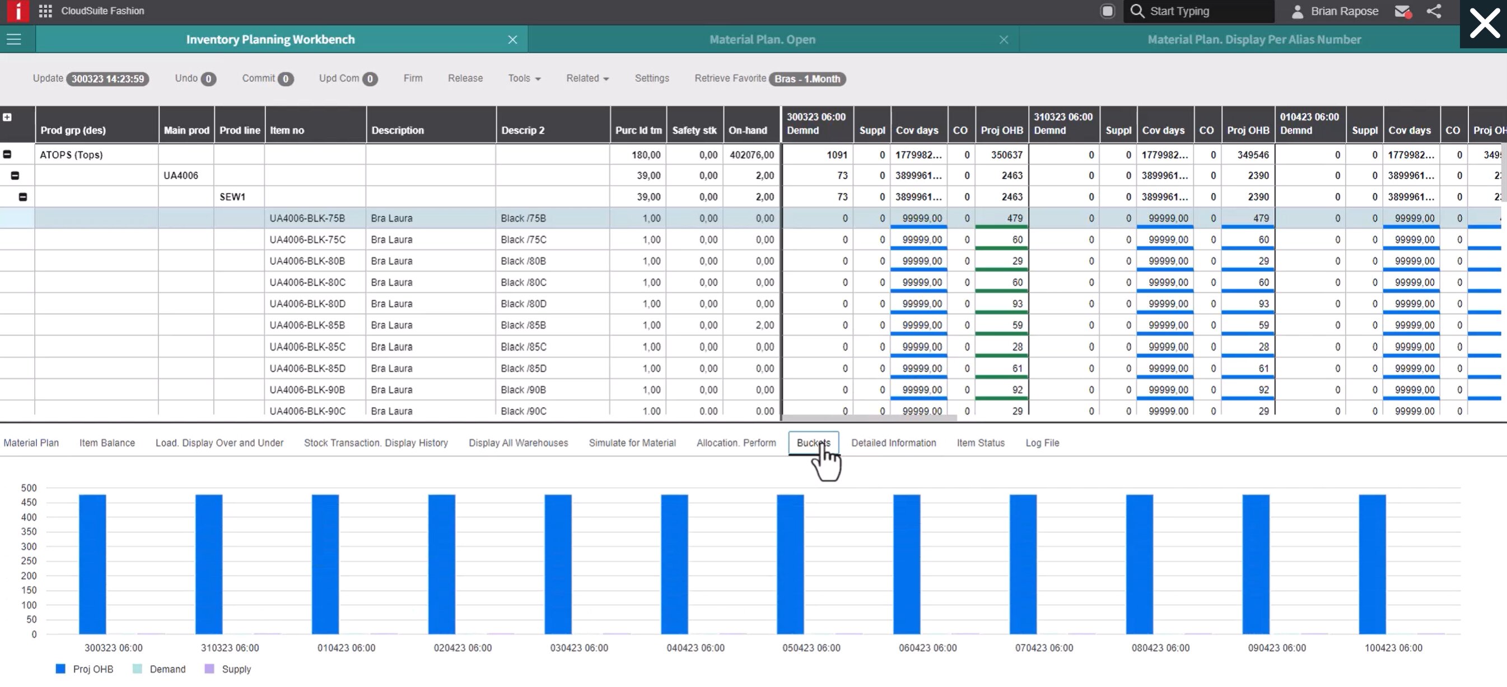Switch to the Item Balance tab
The image size is (1507, 687).
pos(107,443)
